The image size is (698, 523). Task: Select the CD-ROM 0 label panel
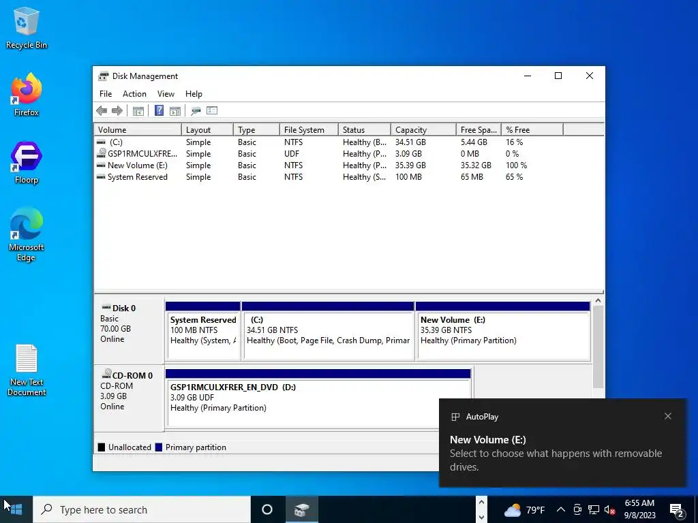click(129, 398)
